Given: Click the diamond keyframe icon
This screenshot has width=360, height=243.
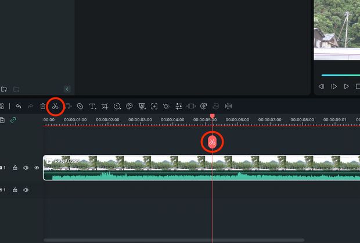Looking at the screenshot, I should (x=166, y=106).
